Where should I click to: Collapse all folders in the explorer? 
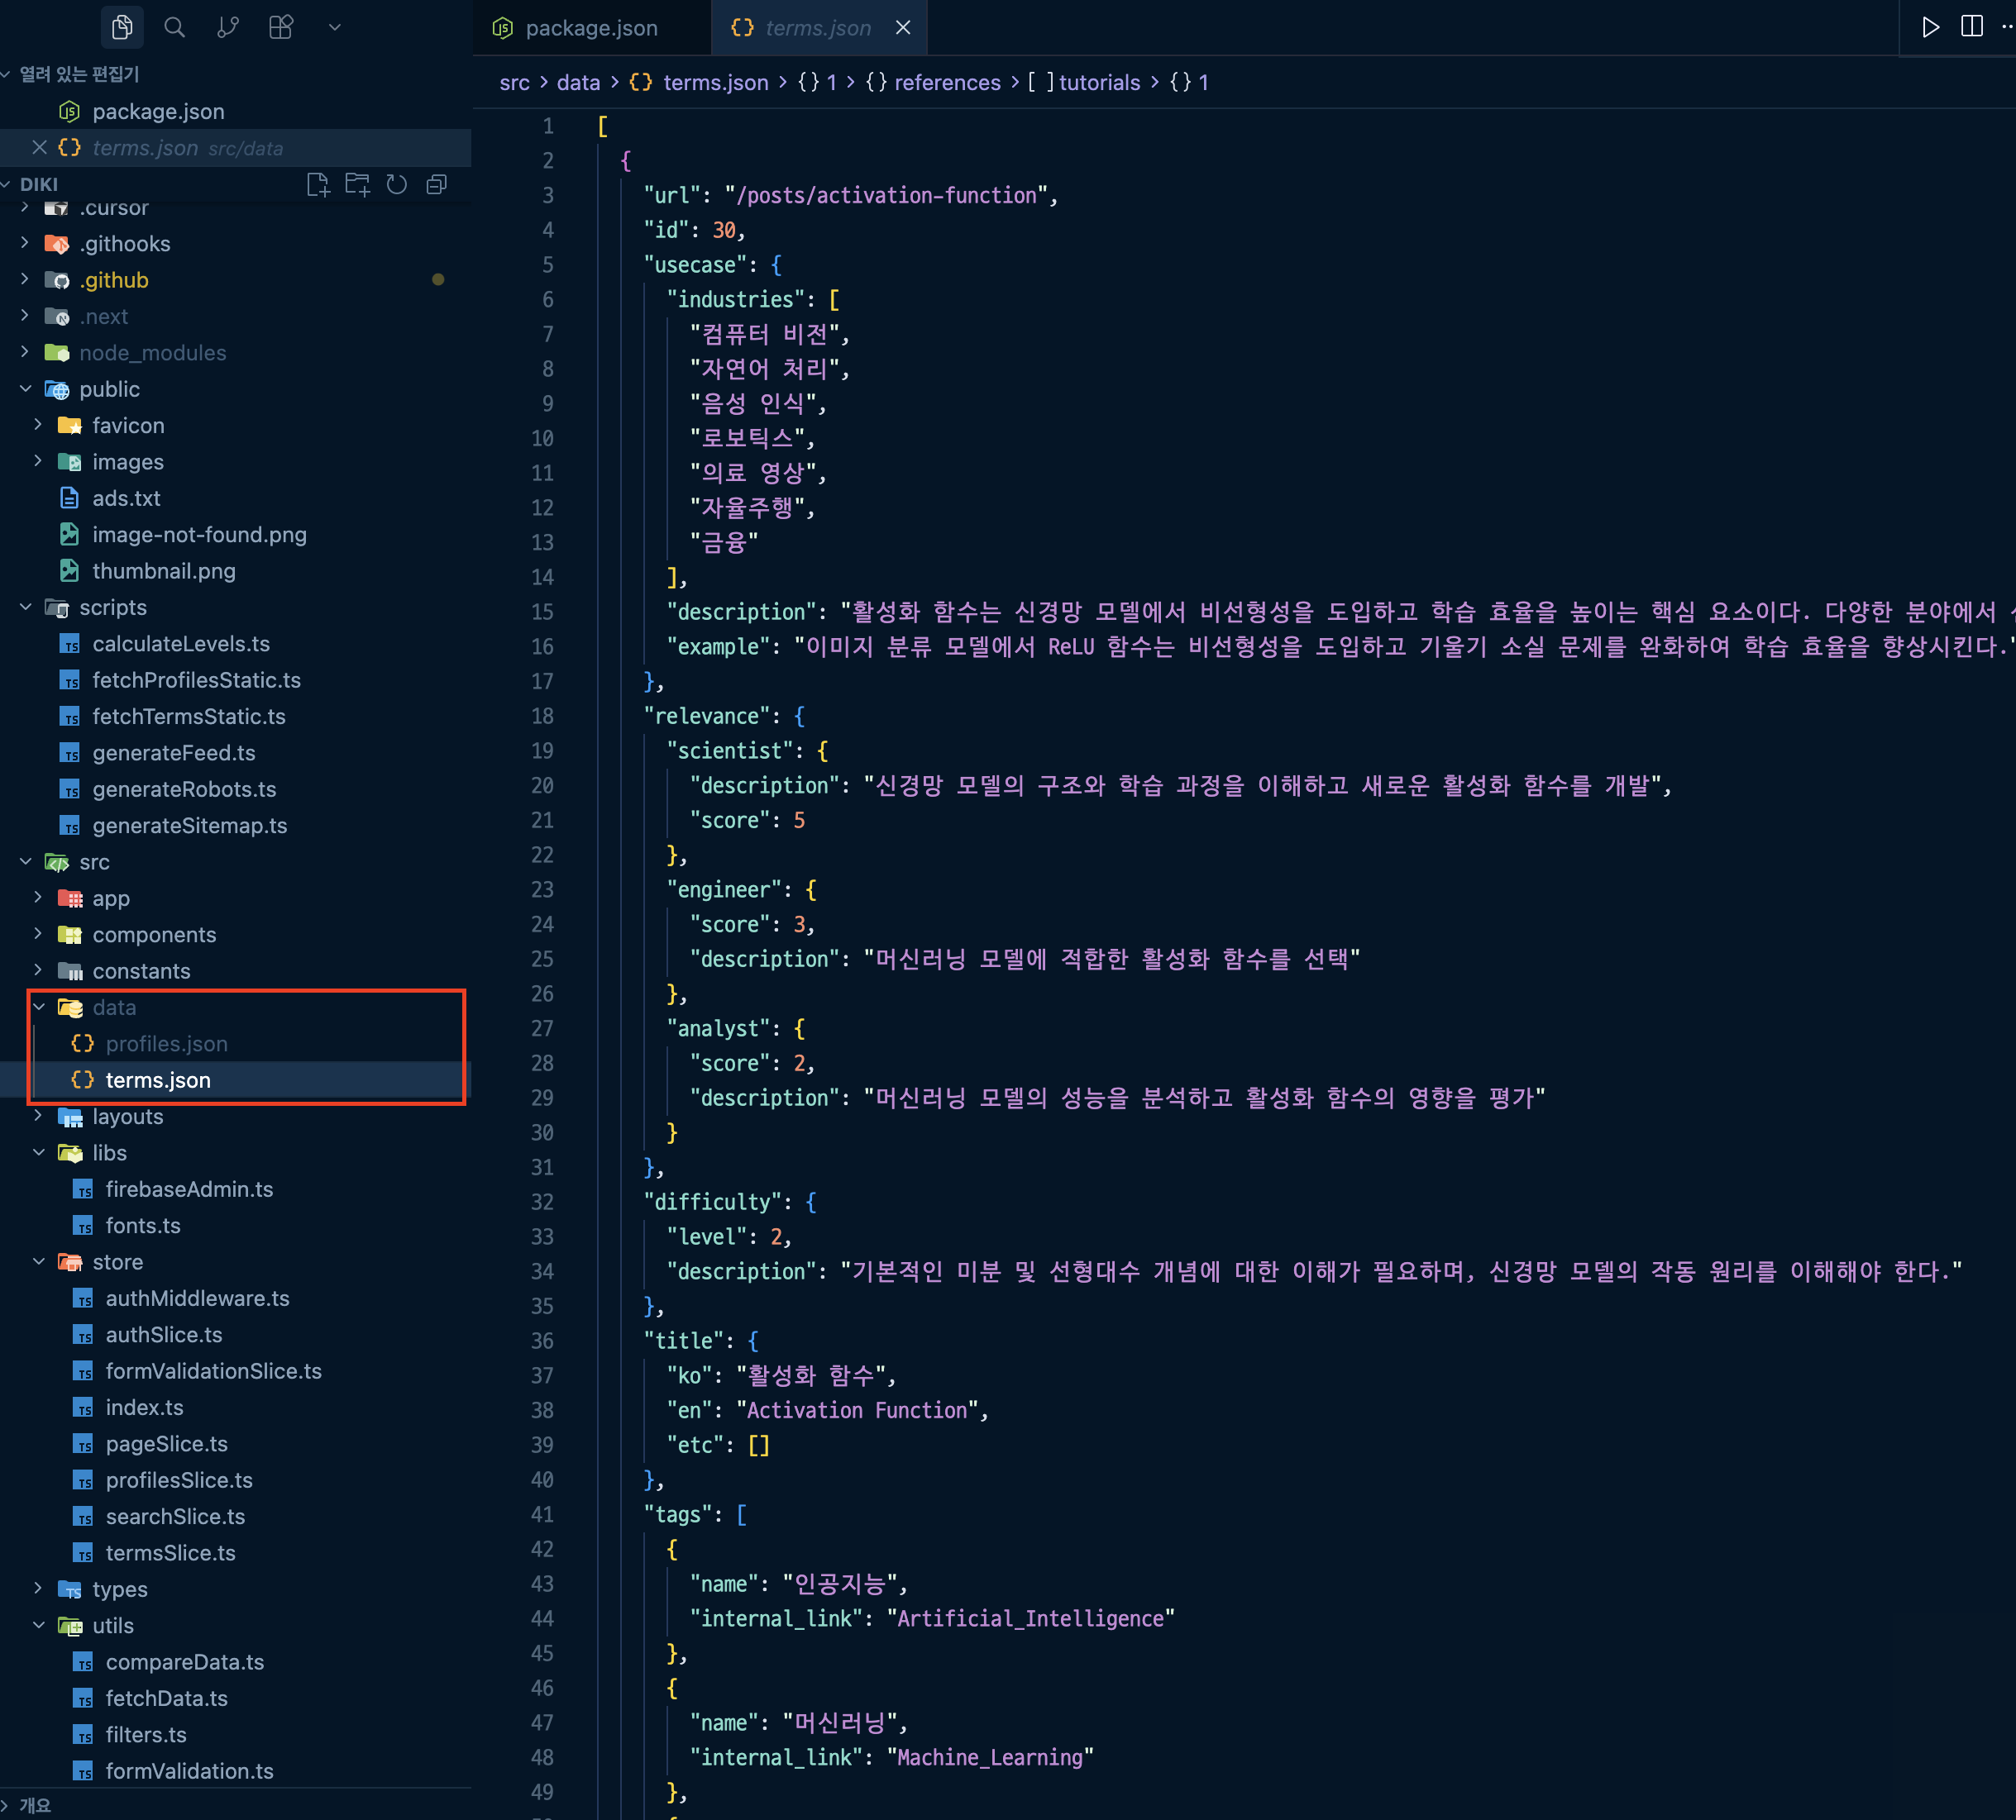pyautogui.click(x=435, y=183)
